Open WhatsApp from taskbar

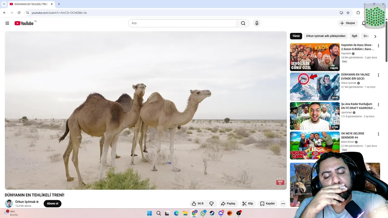[x=203, y=213]
